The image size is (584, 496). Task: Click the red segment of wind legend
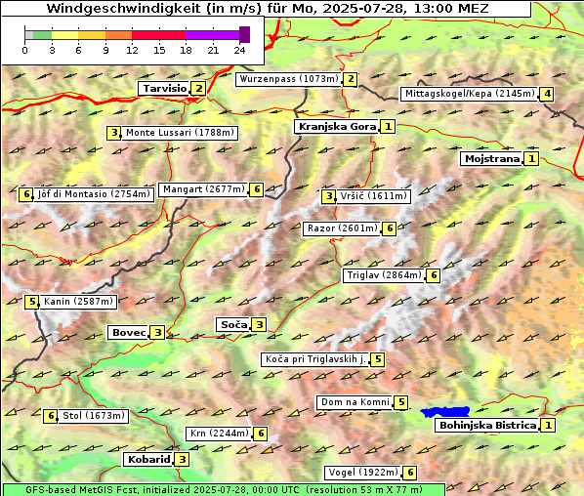click(x=158, y=35)
